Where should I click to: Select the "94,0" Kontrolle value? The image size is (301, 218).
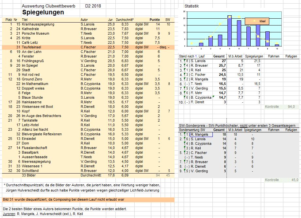291,107
